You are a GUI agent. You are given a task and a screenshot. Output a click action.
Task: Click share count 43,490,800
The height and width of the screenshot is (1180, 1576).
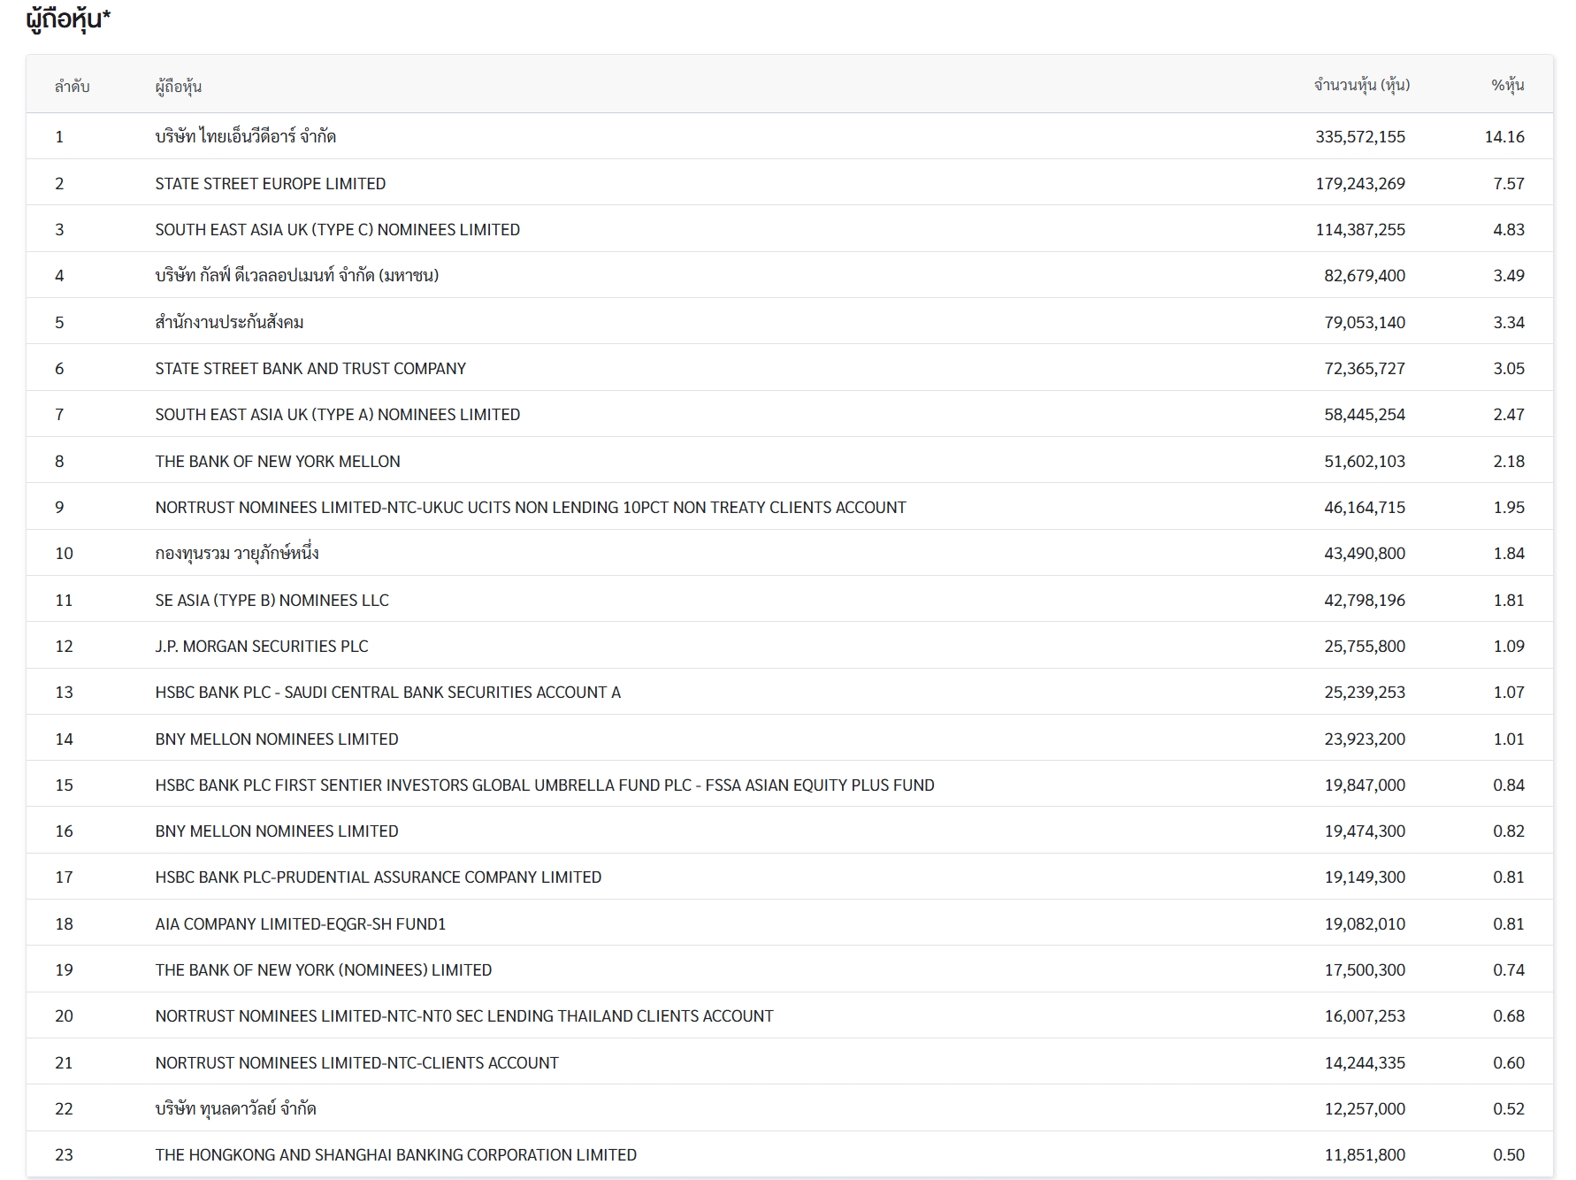(x=1365, y=553)
